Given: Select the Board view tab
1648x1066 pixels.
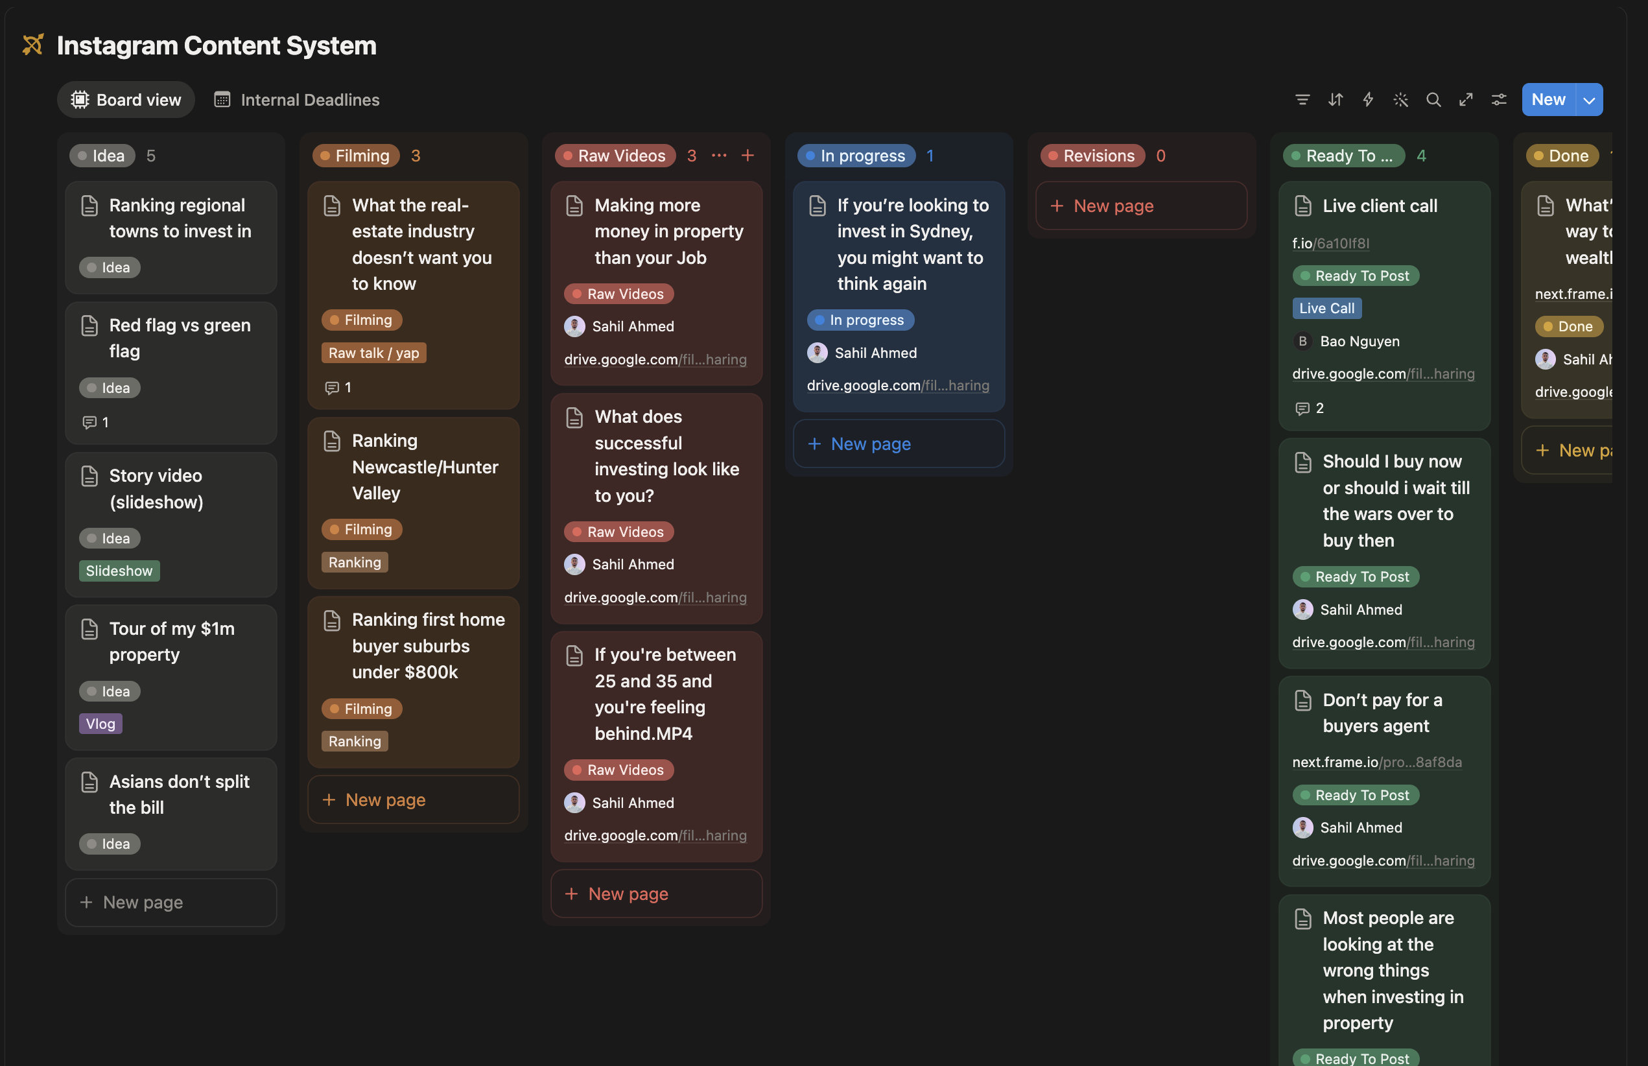Looking at the screenshot, I should tap(126, 100).
